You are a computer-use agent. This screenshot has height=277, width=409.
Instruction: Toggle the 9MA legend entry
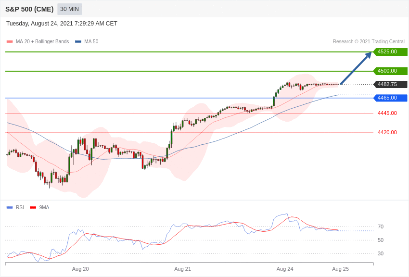(44, 208)
